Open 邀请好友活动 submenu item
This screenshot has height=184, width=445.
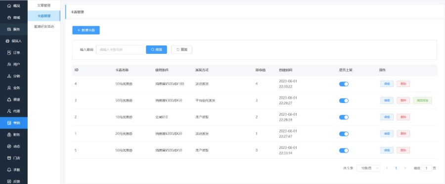point(44,26)
